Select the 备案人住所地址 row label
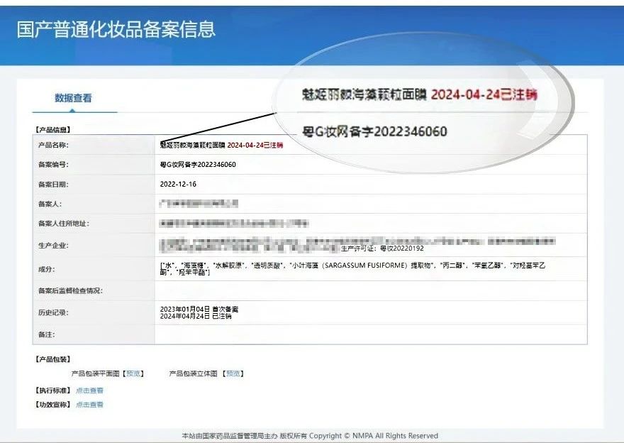The image size is (624, 443). pyautogui.click(x=64, y=224)
